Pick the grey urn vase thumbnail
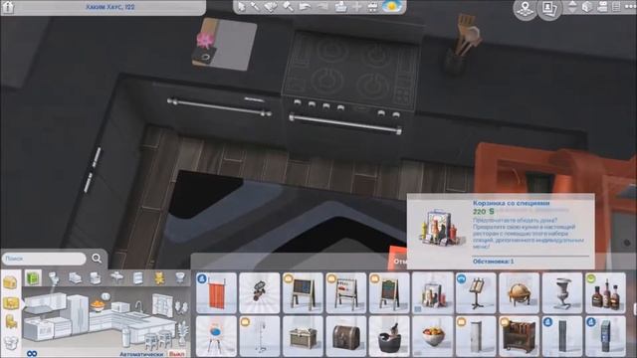637x358 pixels. click(x=562, y=293)
